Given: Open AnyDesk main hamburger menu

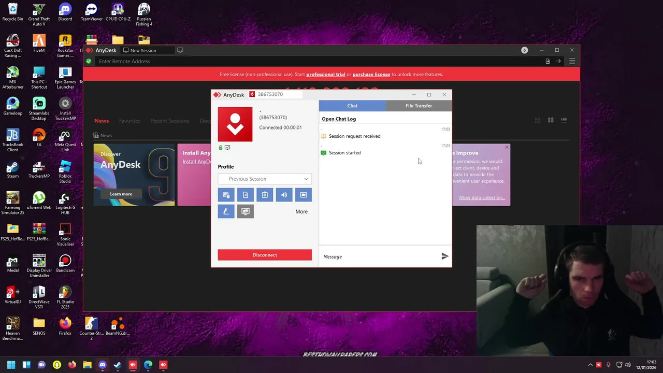Looking at the screenshot, I should tap(572, 61).
